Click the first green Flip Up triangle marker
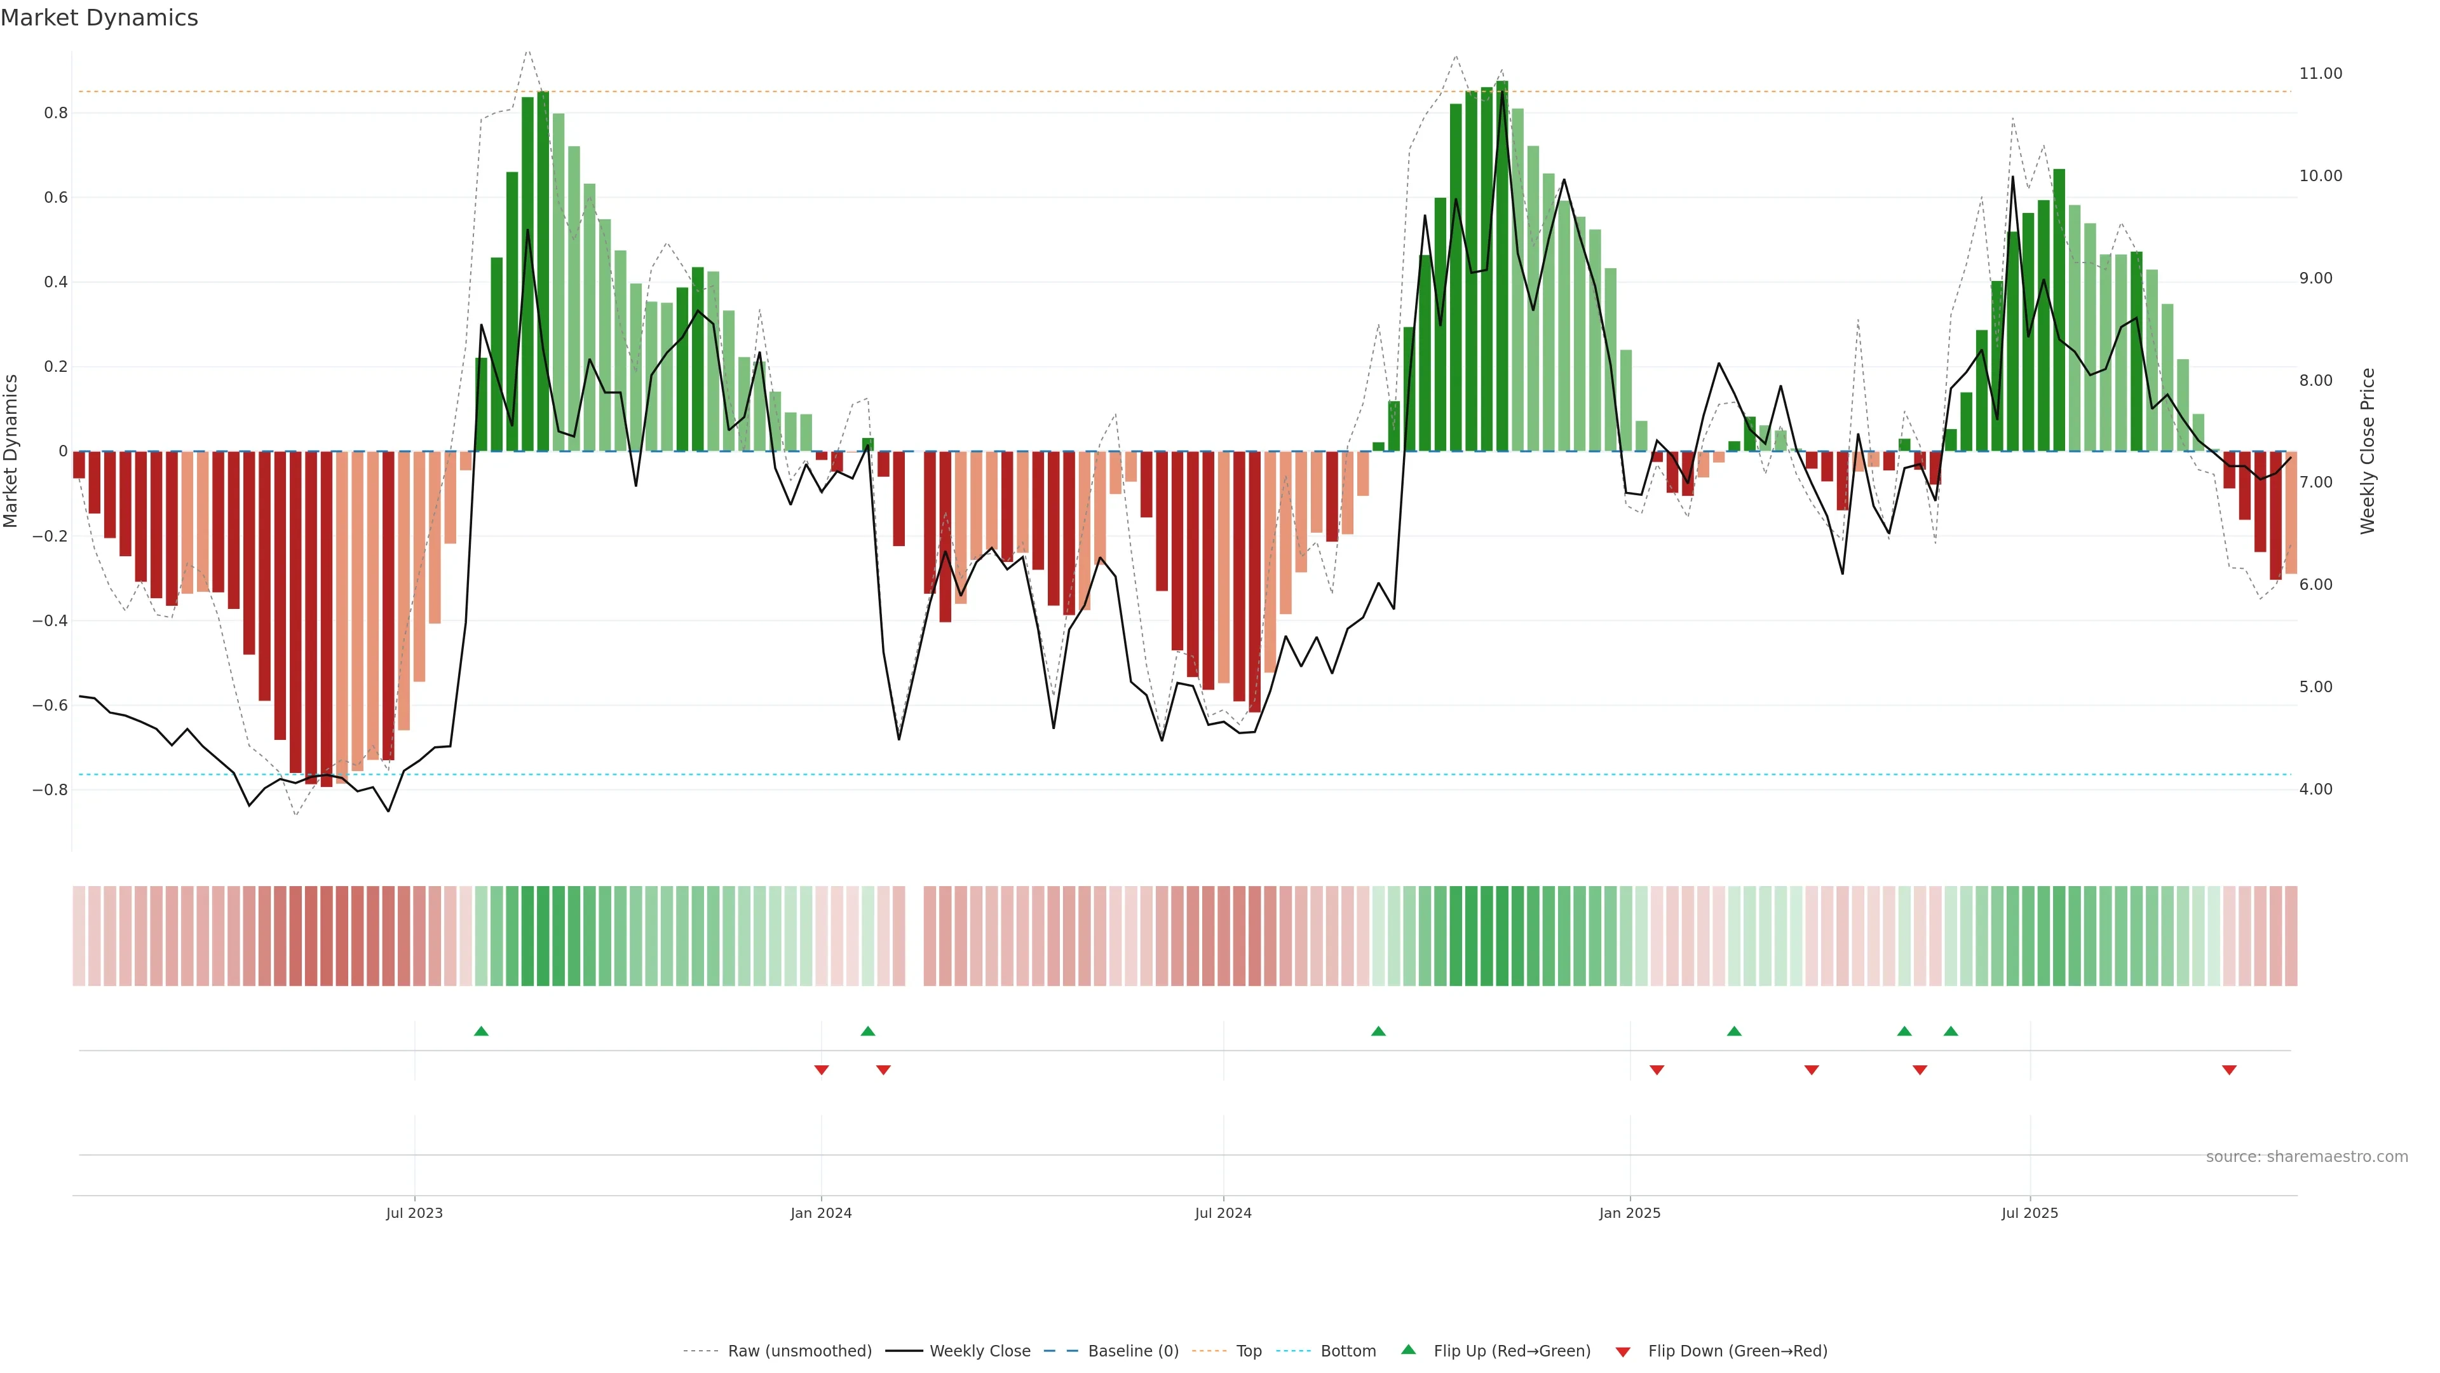 pos(481,1031)
